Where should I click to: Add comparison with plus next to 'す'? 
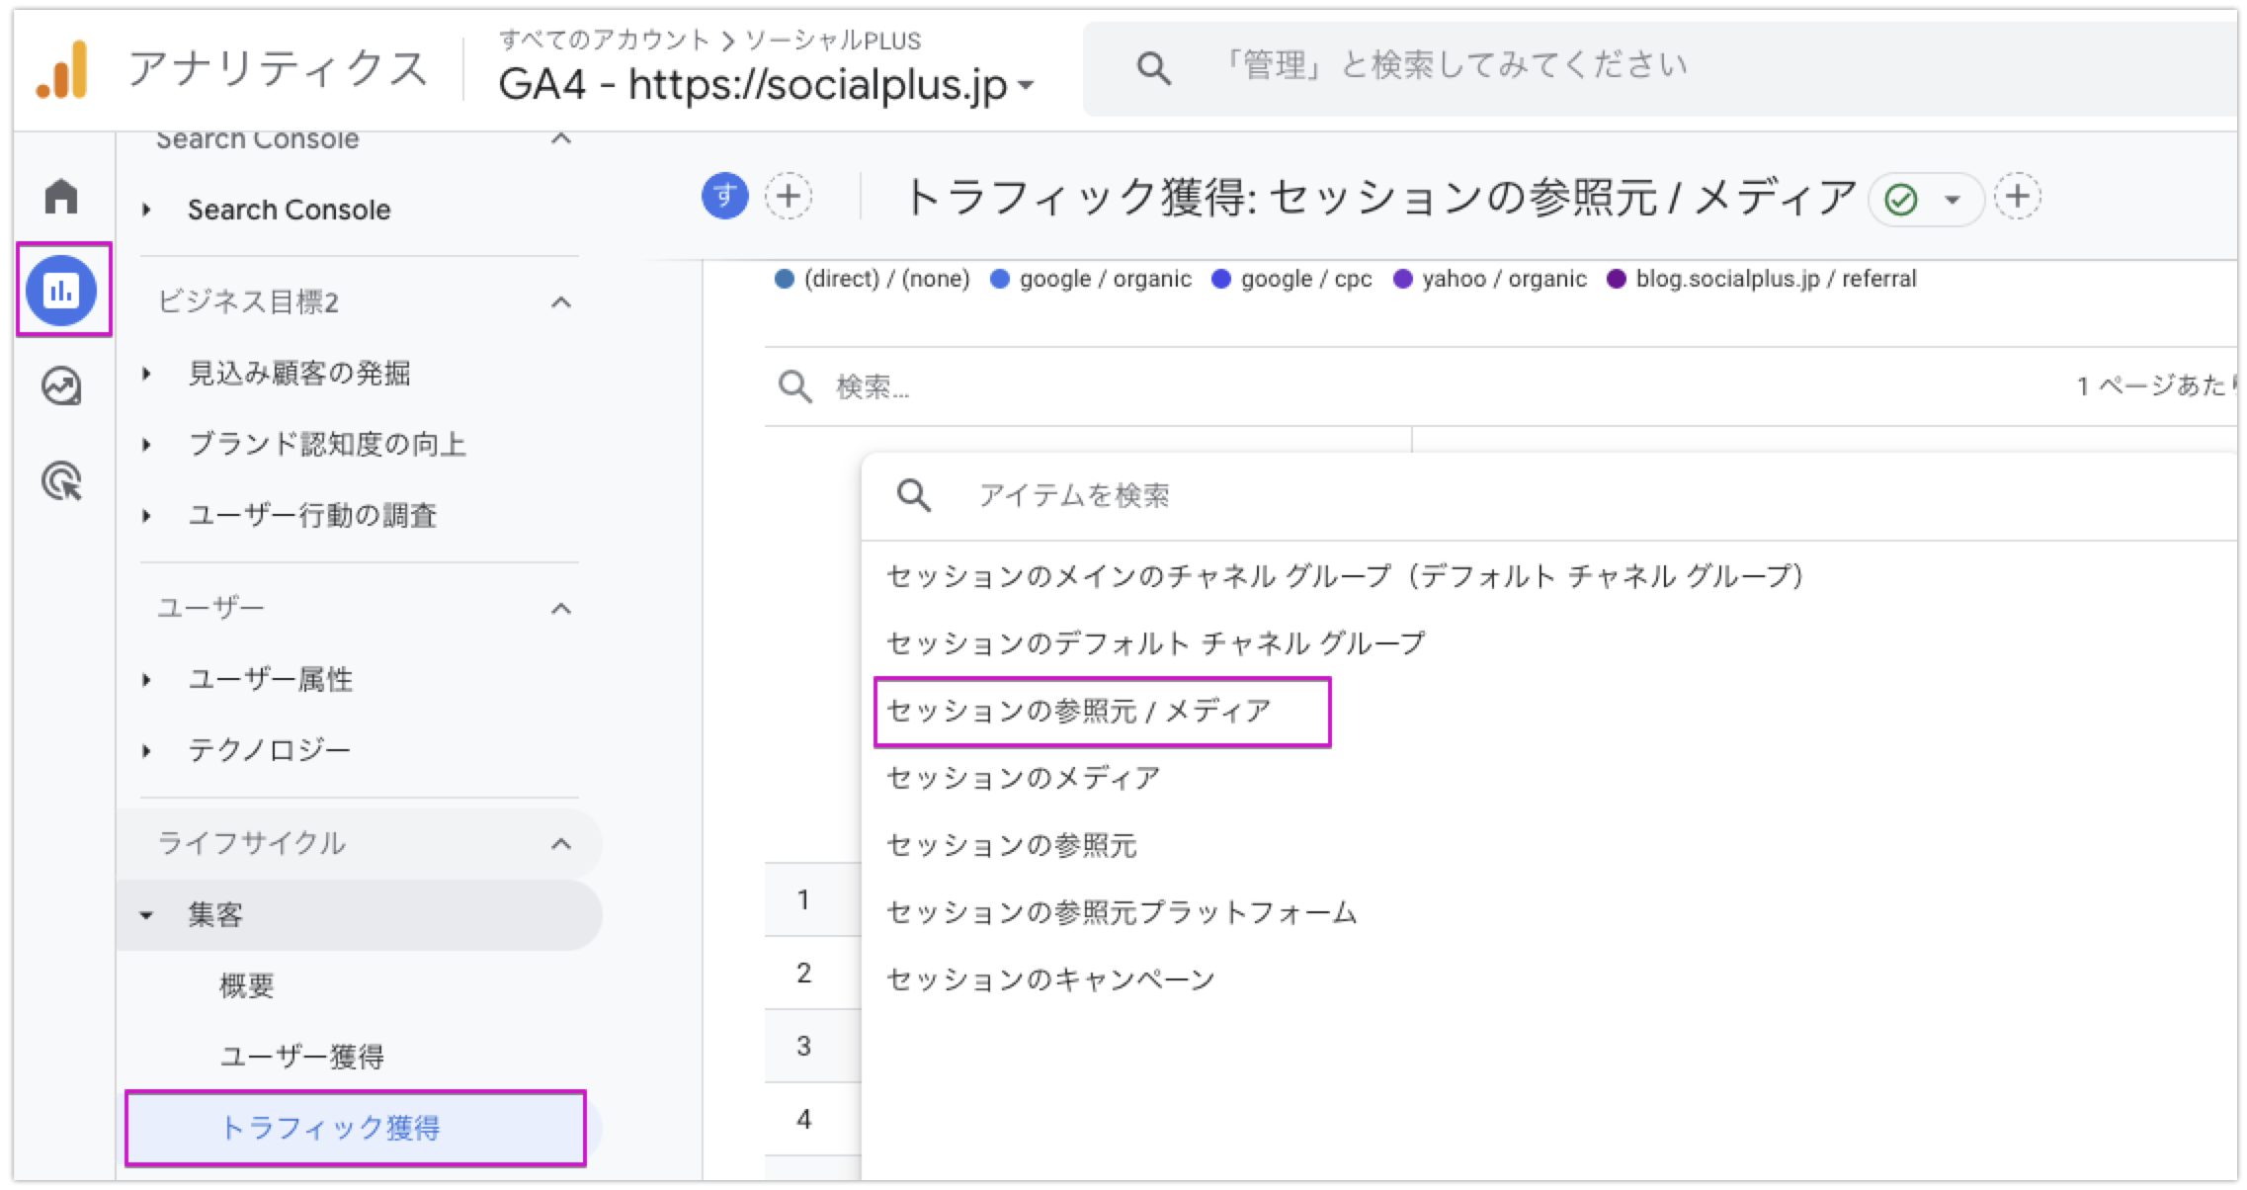789,196
